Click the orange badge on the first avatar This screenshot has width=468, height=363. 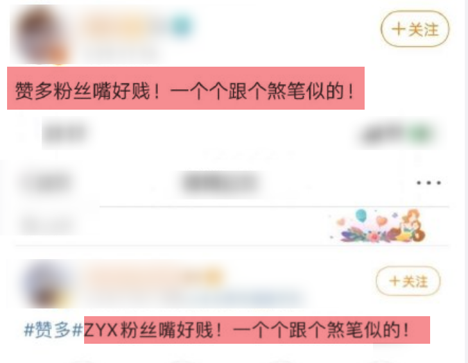[57, 56]
